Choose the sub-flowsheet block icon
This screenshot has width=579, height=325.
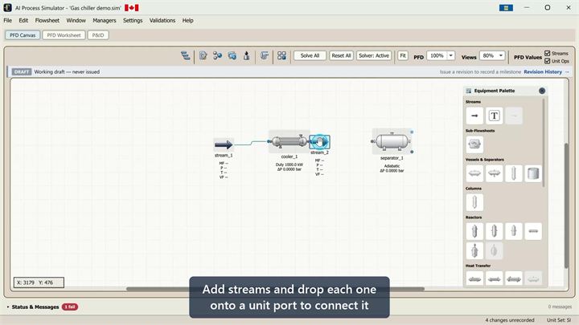[474, 144]
